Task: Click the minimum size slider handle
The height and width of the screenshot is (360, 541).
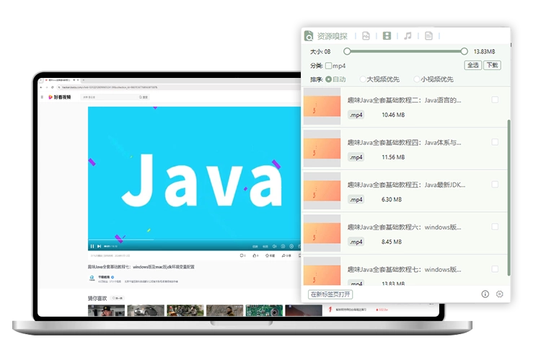Action: click(347, 51)
